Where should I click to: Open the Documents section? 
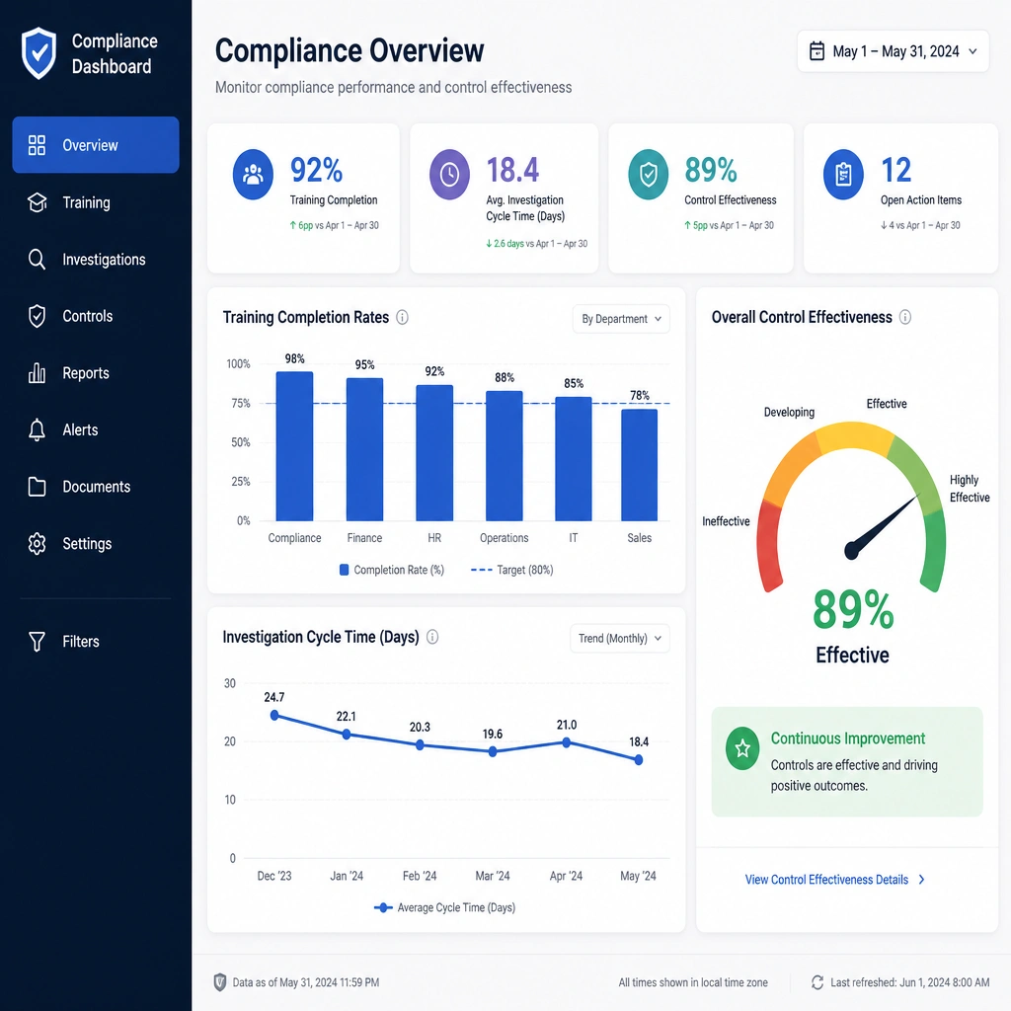point(96,486)
